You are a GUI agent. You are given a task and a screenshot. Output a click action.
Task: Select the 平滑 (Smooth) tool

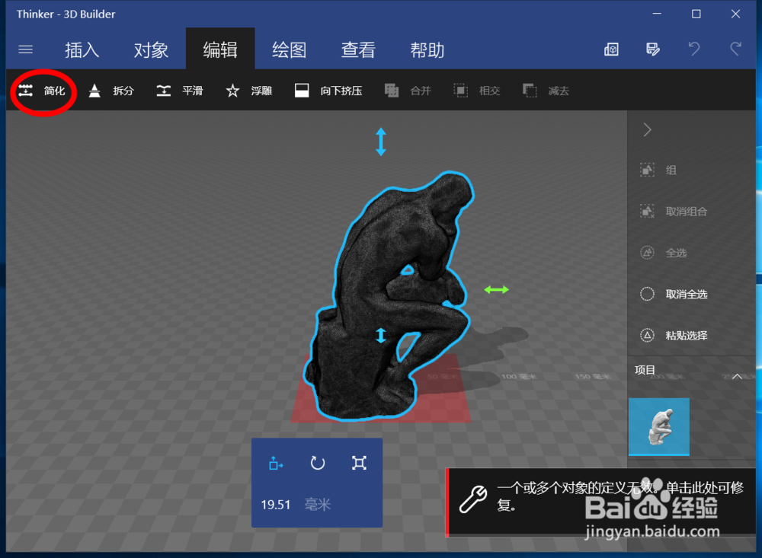click(180, 90)
